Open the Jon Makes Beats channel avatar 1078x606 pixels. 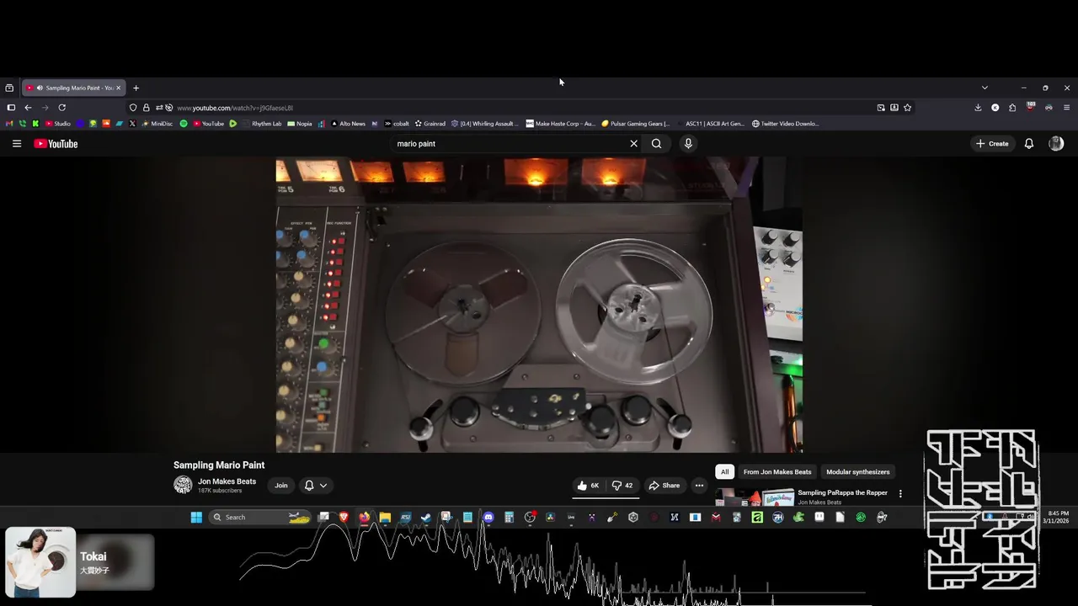click(183, 485)
